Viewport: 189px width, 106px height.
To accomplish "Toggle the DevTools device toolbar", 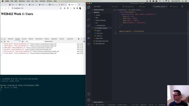I will pyautogui.click(x=4, y=39).
